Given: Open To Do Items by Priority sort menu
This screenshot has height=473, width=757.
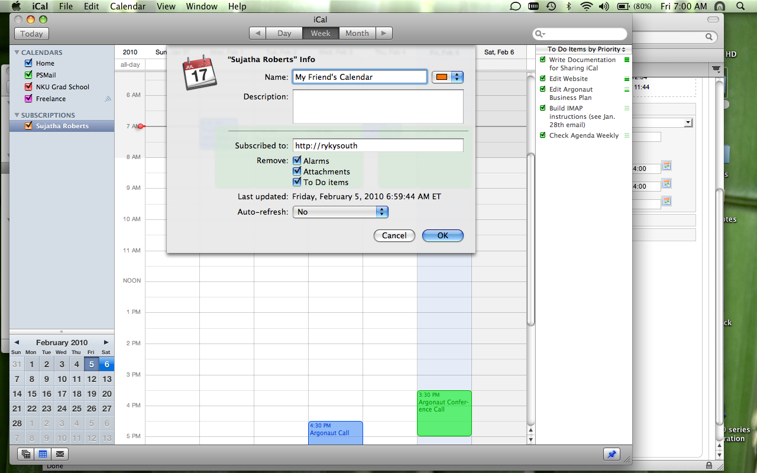Looking at the screenshot, I should 586,50.
